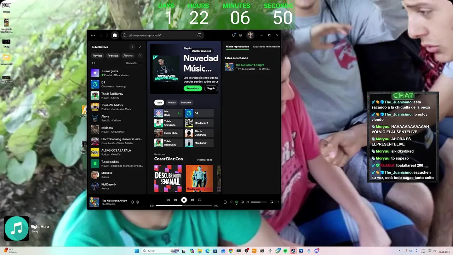Open the Mix Rock tile
Viewport: 453px width, 255px height.
(169, 113)
